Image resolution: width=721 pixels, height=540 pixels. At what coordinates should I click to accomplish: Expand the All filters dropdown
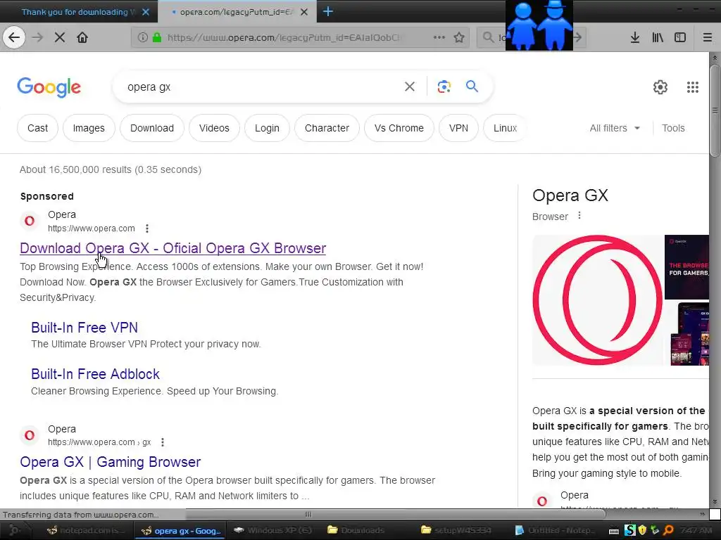[x=615, y=128]
